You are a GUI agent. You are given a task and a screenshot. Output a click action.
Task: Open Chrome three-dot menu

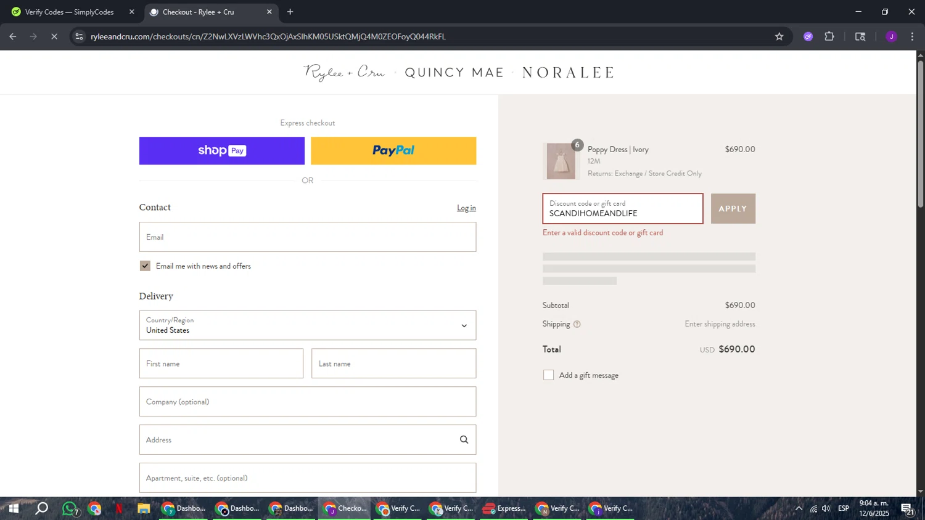[912, 36]
